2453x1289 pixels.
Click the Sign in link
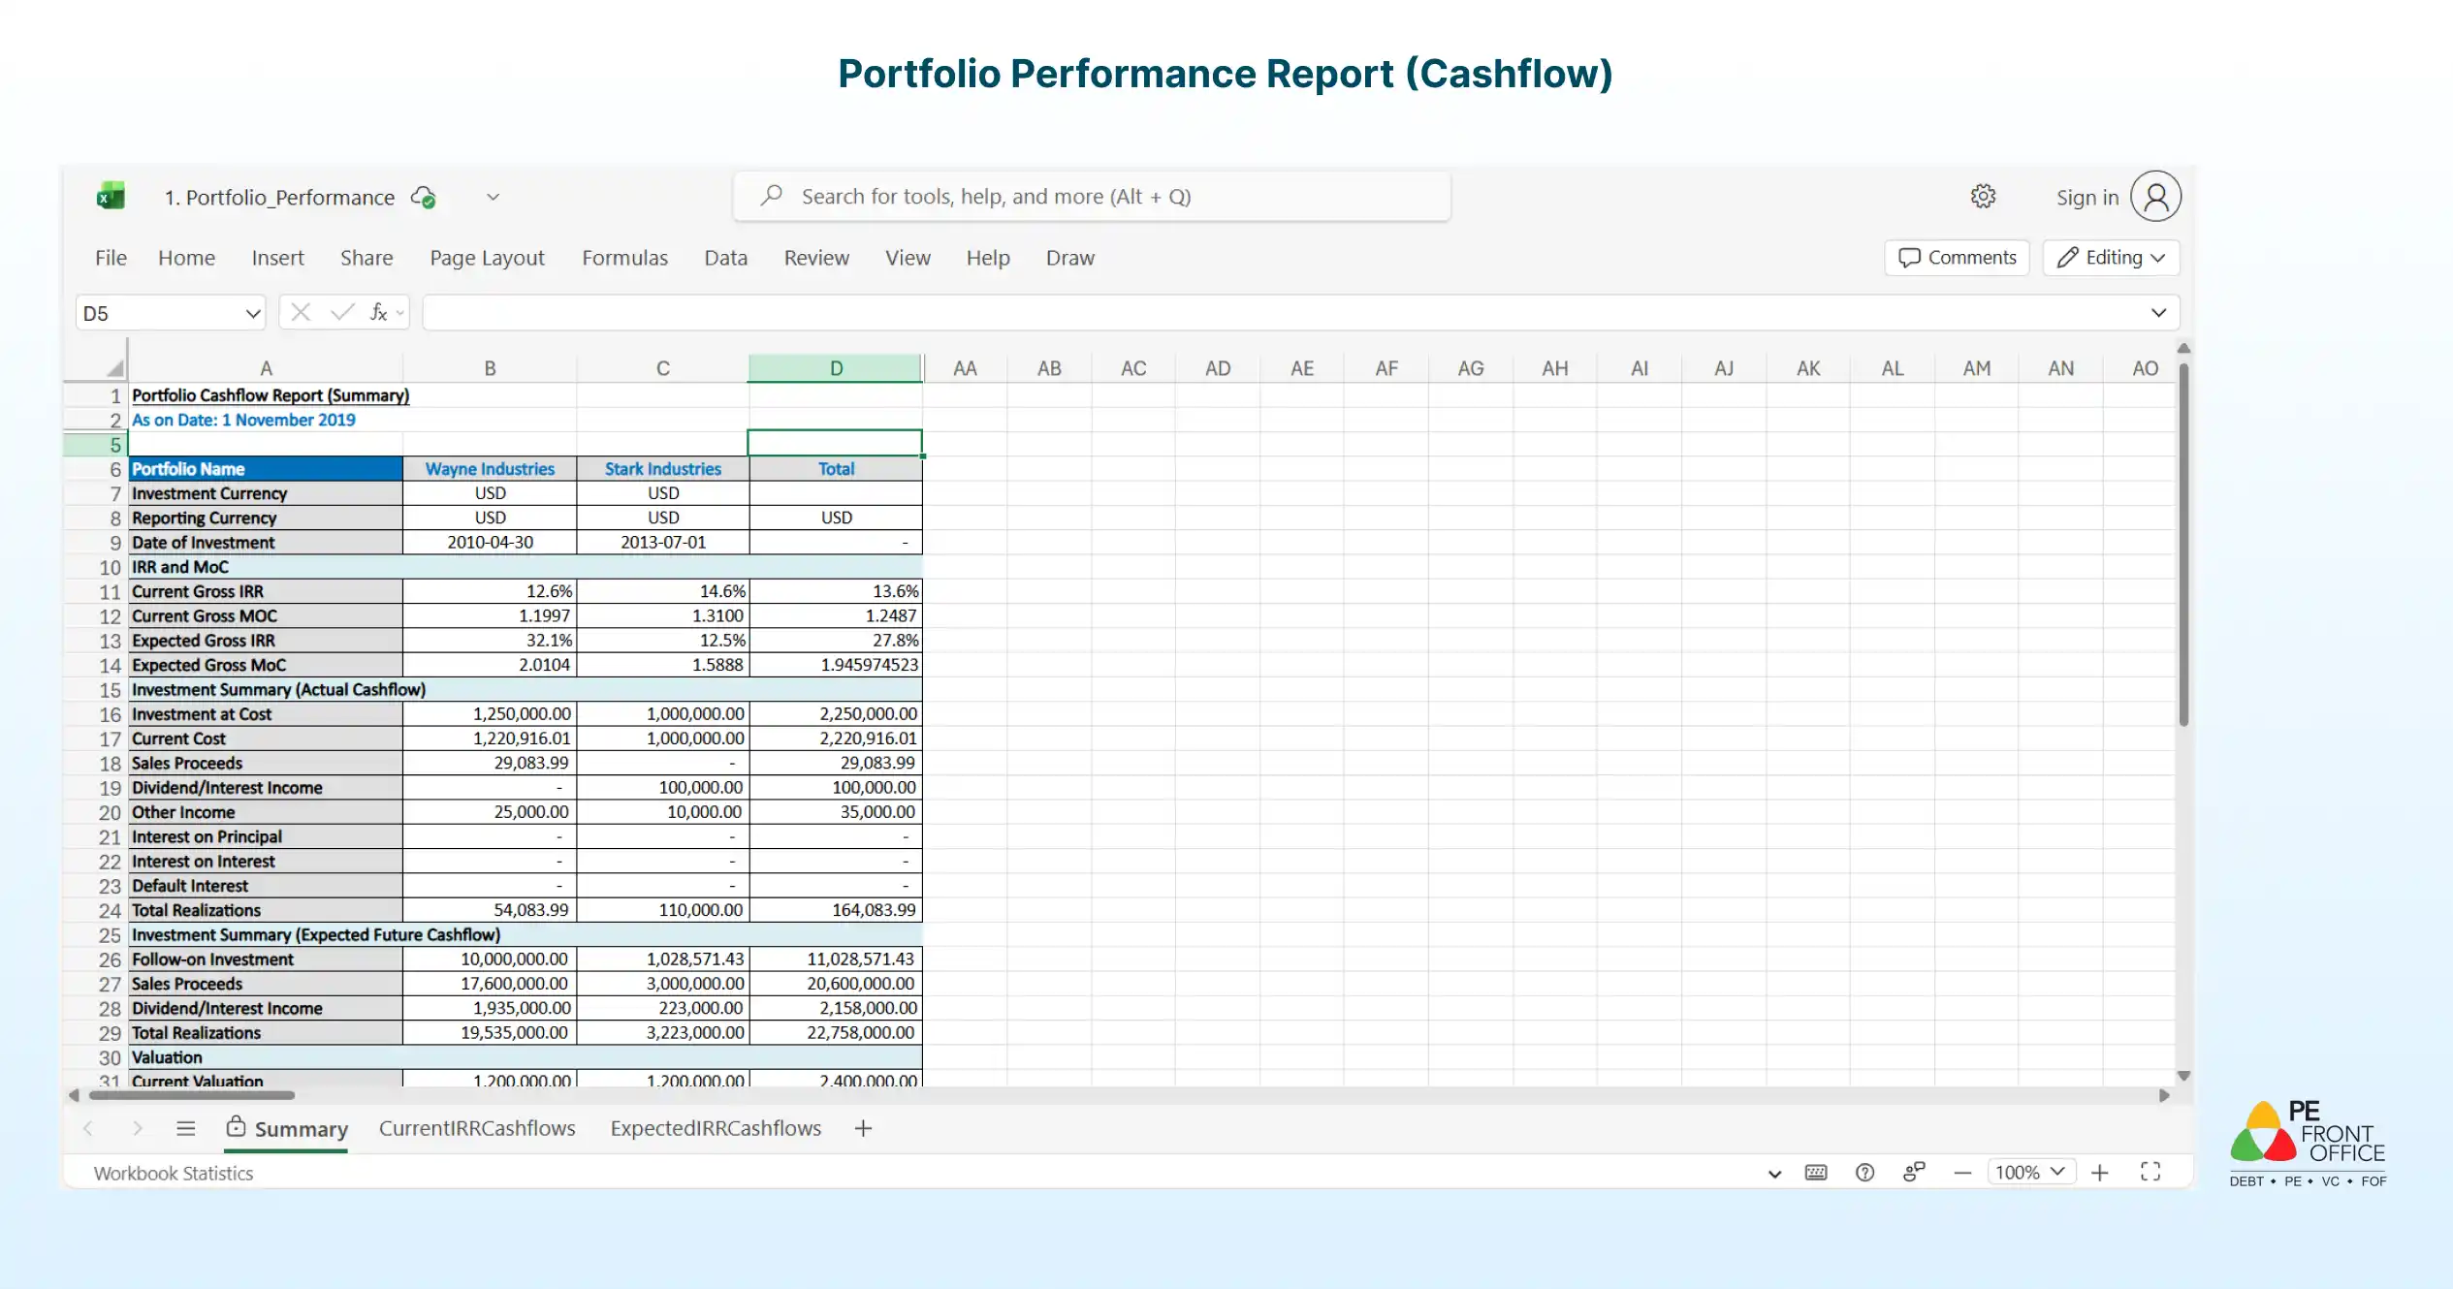tap(2087, 198)
